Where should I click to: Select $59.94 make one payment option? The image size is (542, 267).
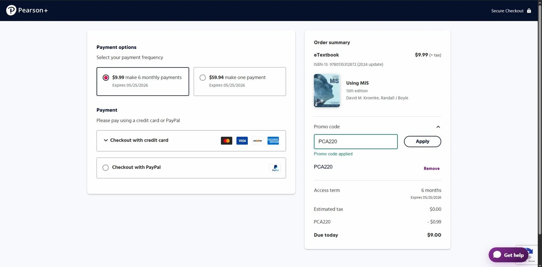coord(240,81)
